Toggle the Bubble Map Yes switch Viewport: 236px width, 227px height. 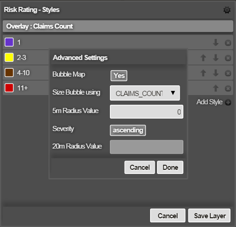(x=119, y=76)
